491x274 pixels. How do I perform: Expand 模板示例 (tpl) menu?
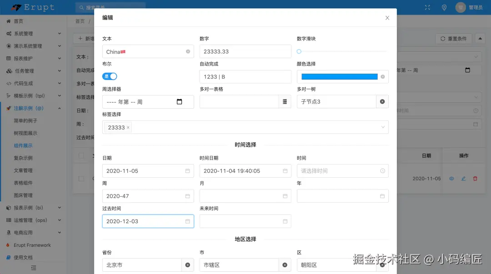(34, 96)
